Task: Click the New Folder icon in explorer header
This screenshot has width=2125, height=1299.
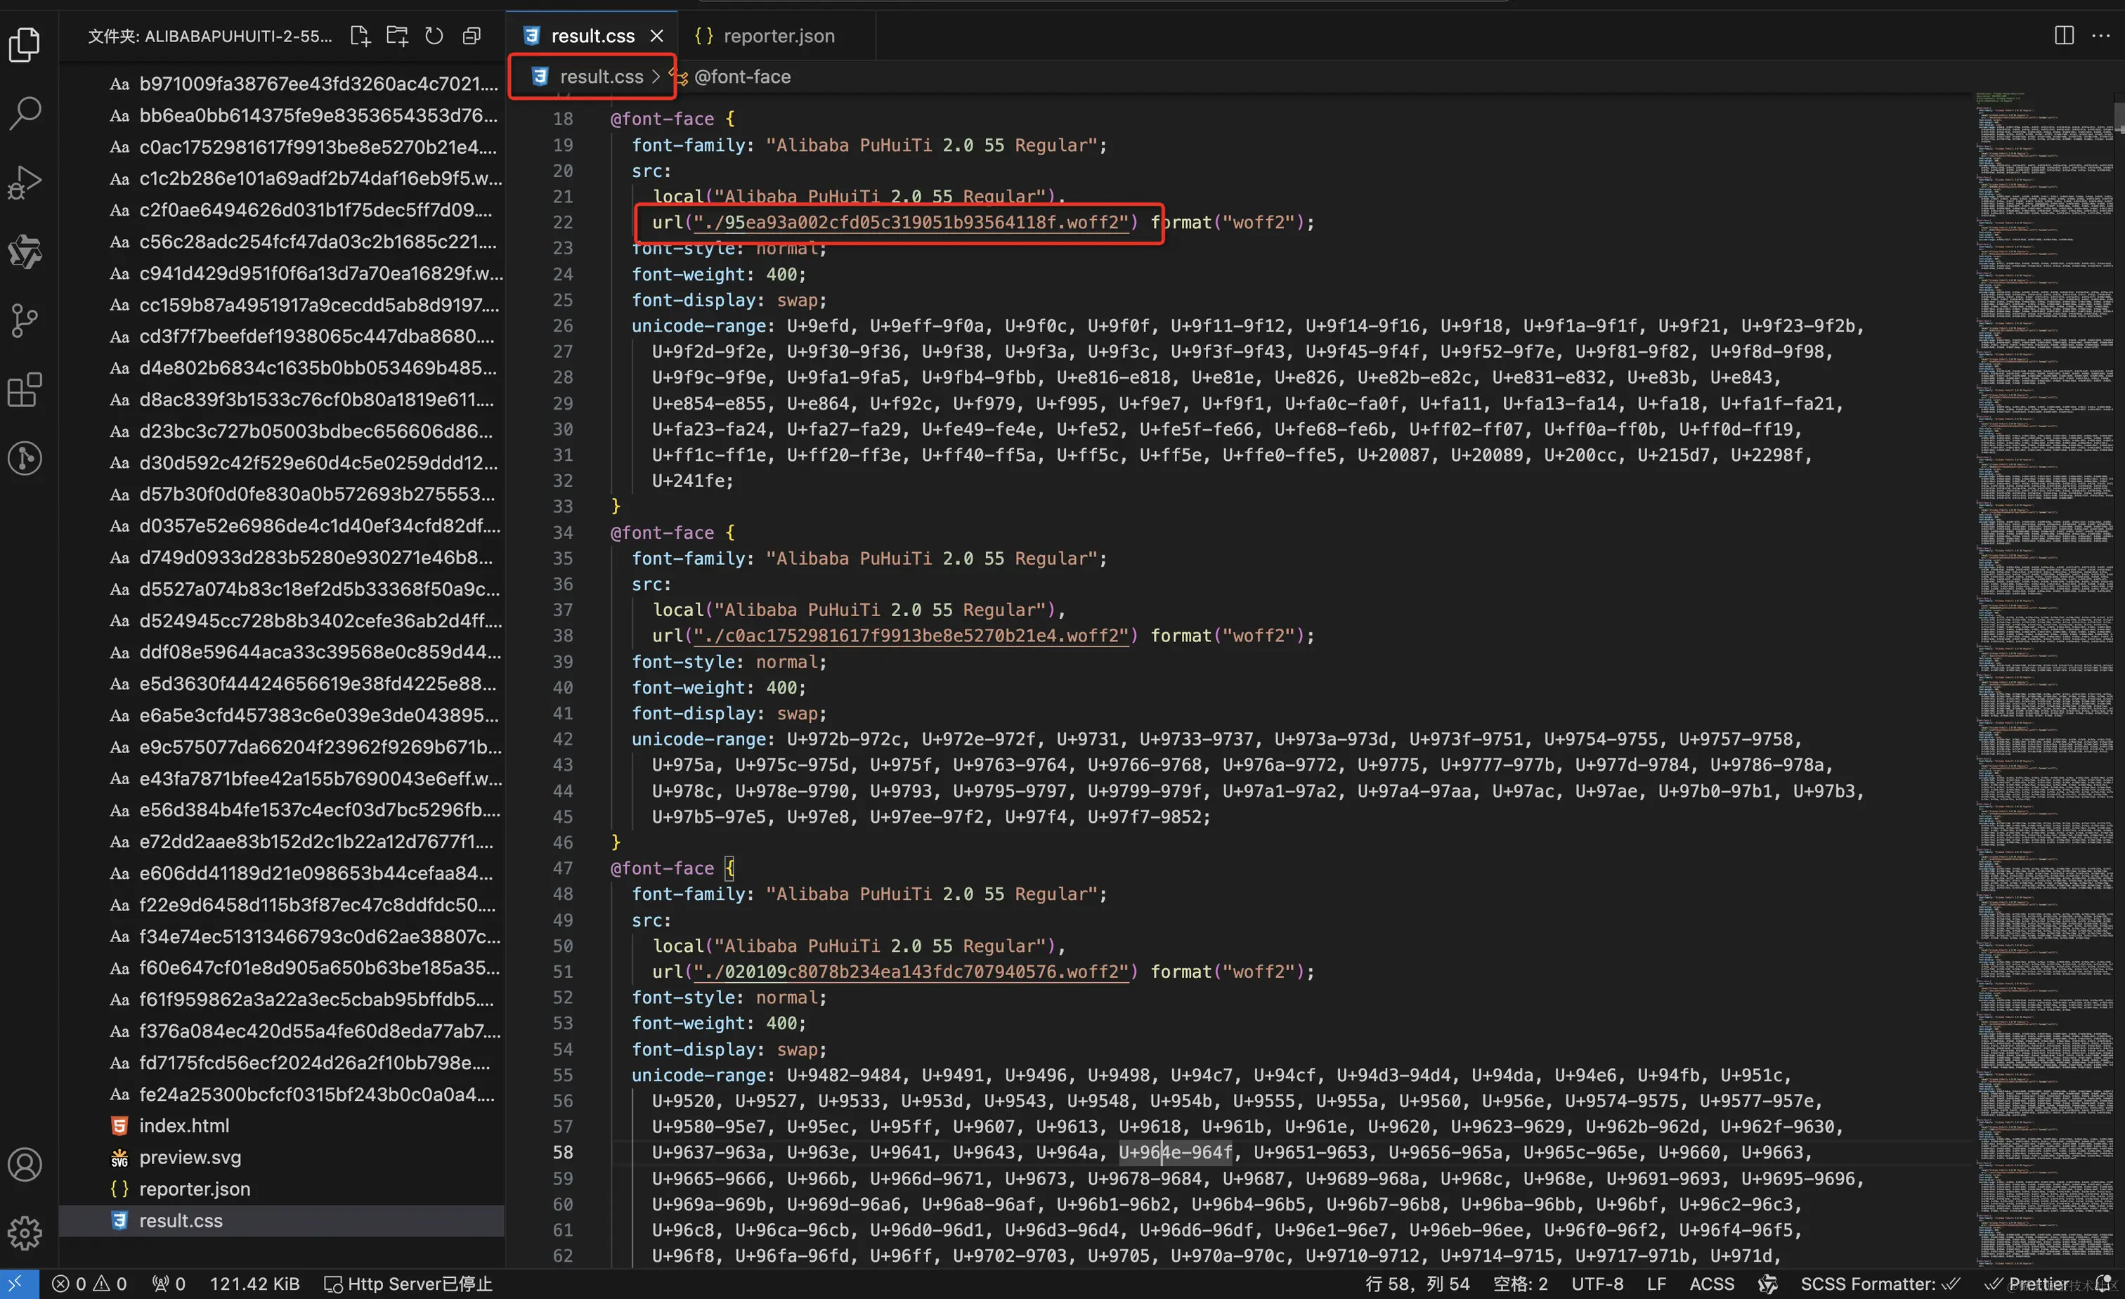Action: pos(397,37)
